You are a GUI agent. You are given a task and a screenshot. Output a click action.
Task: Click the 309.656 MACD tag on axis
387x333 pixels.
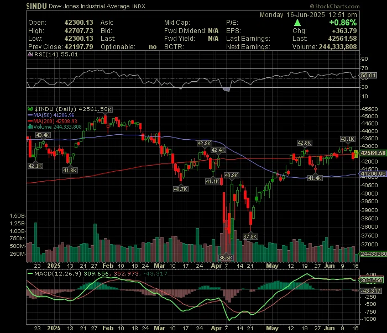pos(372,280)
